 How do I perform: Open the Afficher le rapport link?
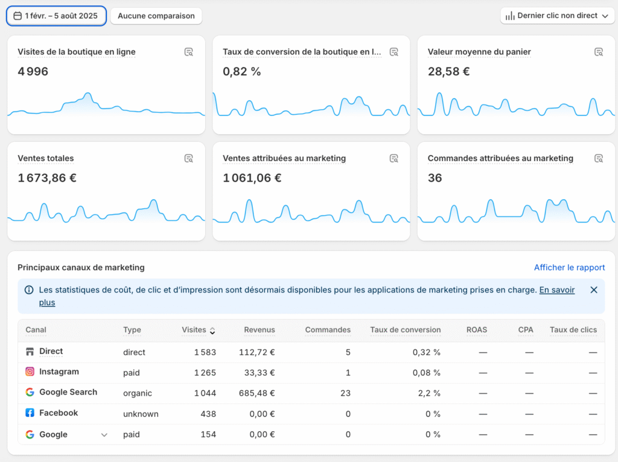(569, 267)
